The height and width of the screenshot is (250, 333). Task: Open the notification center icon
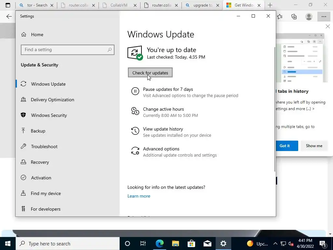(x=323, y=243)
